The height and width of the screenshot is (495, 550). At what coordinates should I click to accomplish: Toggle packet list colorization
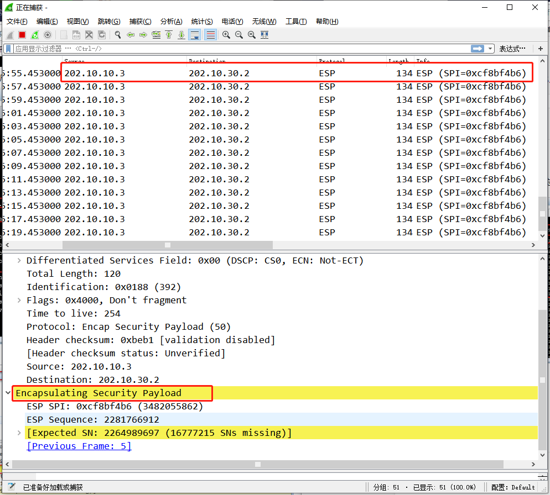point(210,35)
